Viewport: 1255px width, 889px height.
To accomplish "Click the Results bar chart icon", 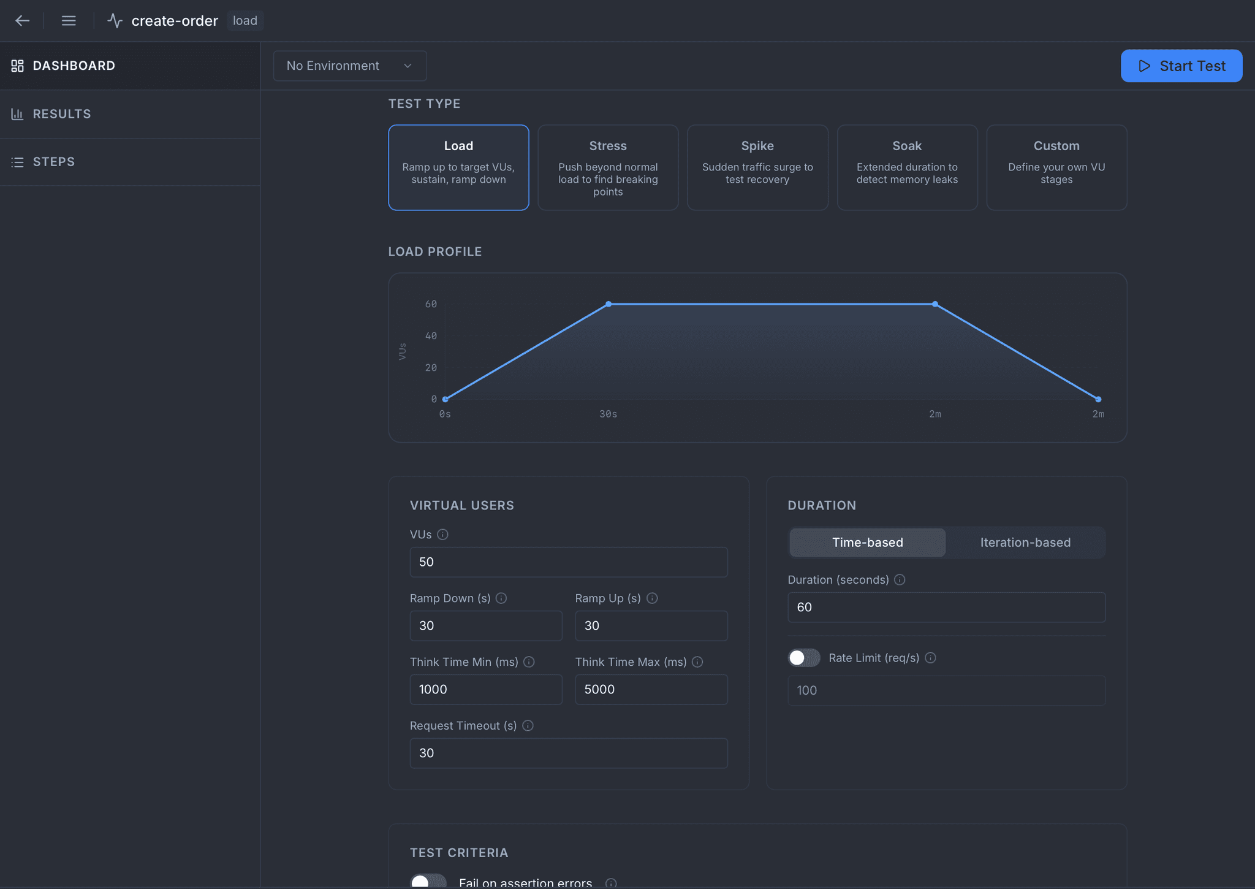I will [17, 114].
